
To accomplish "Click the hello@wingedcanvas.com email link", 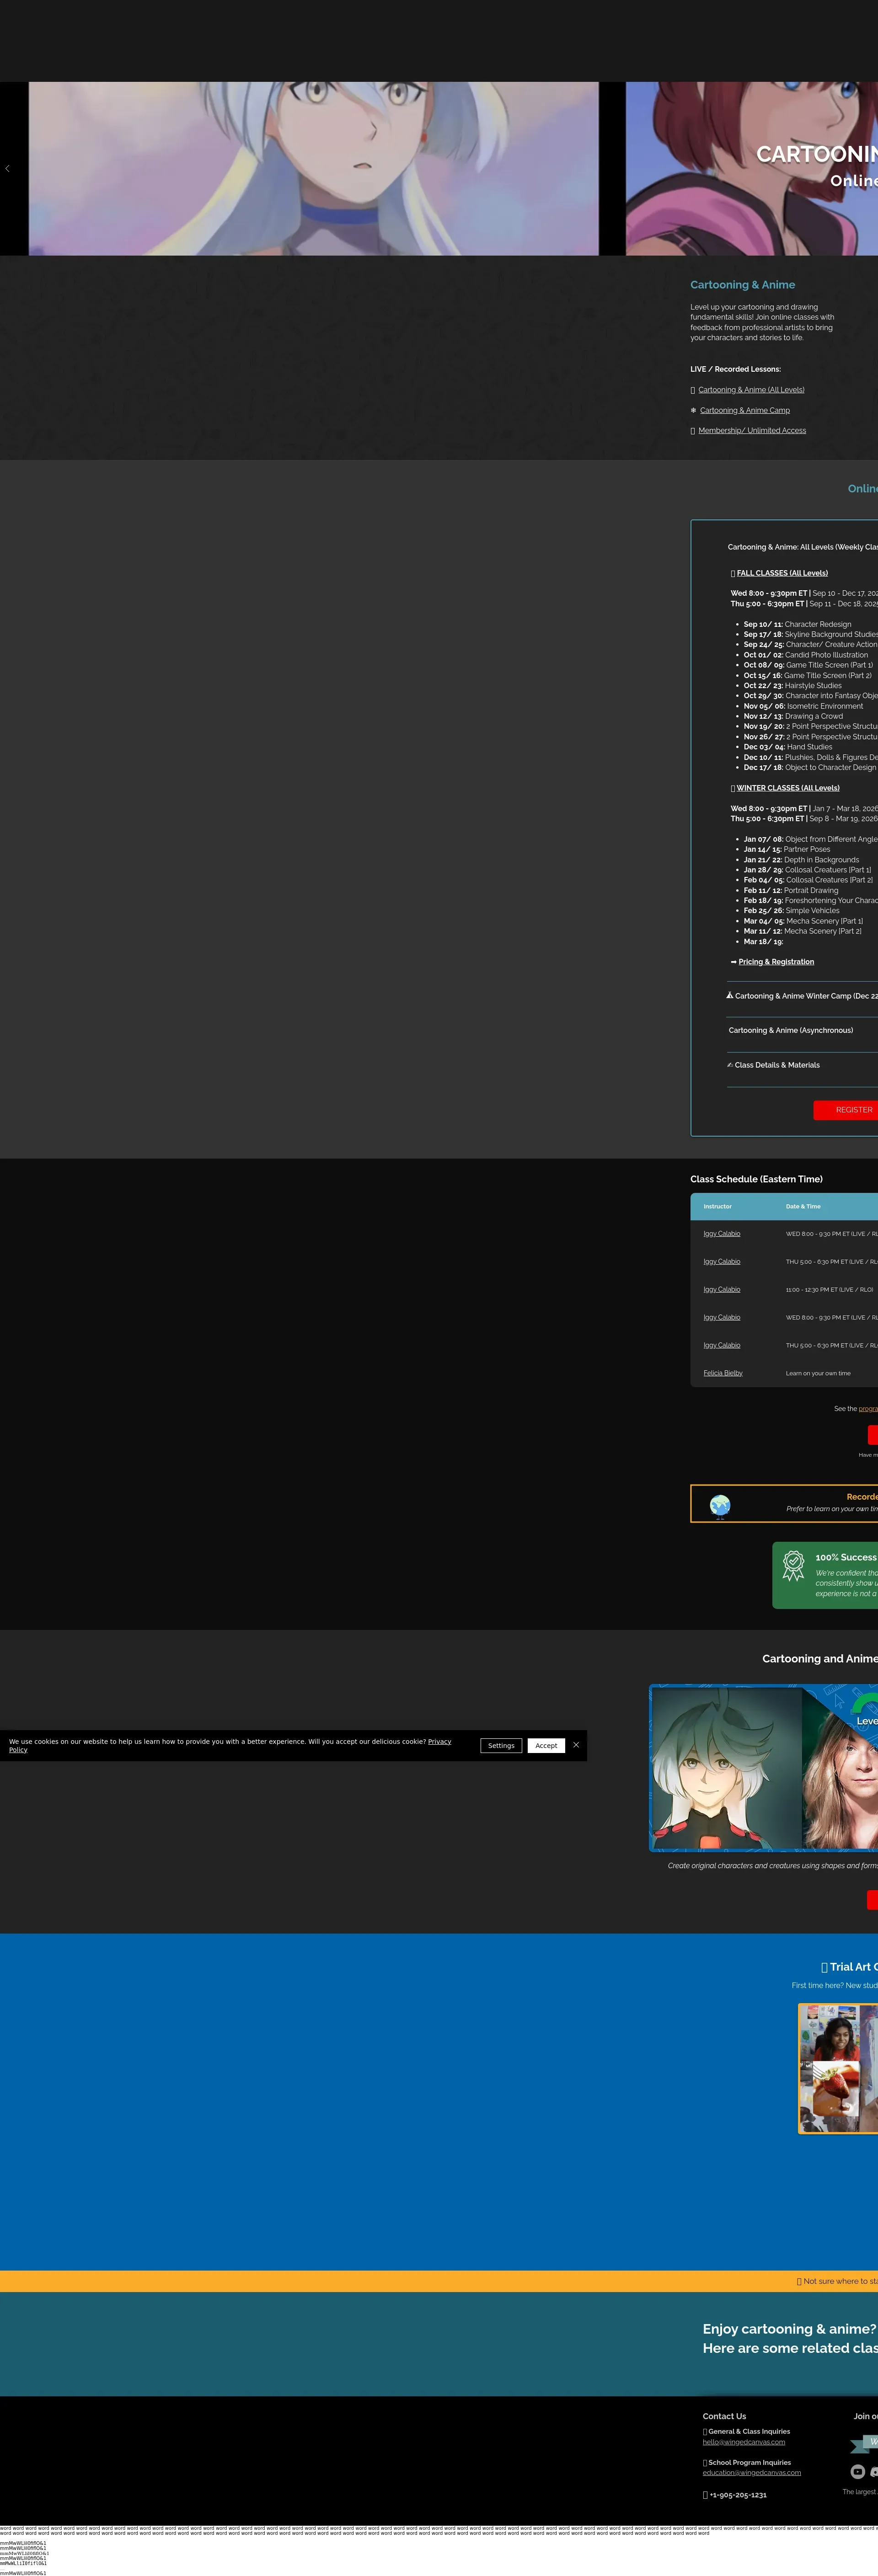I will pyautogui.click(x=744, y=2442).
